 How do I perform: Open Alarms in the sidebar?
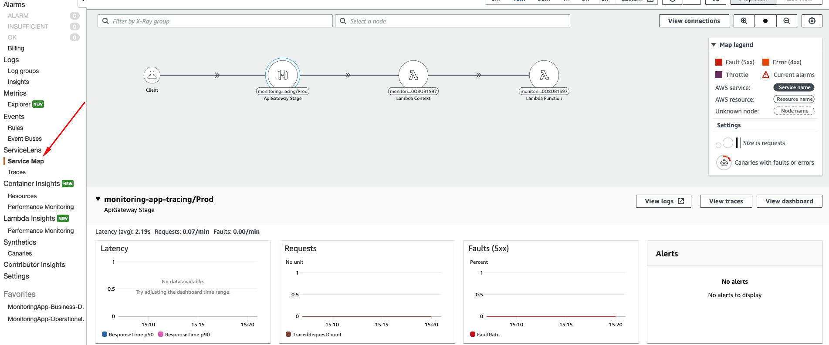coord(14,4)
